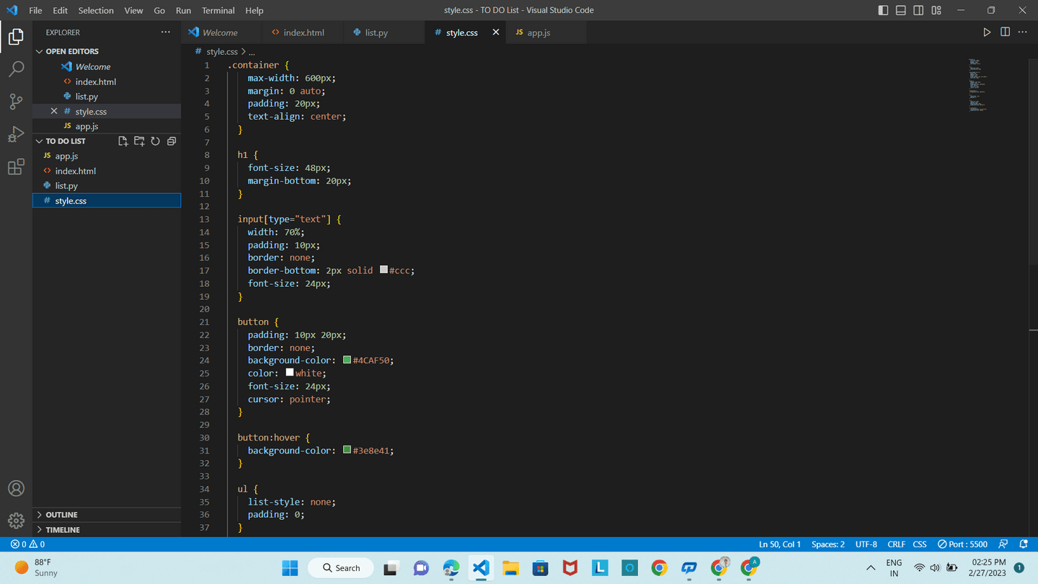Open editor more actions ellipsis

point(1023,32)
